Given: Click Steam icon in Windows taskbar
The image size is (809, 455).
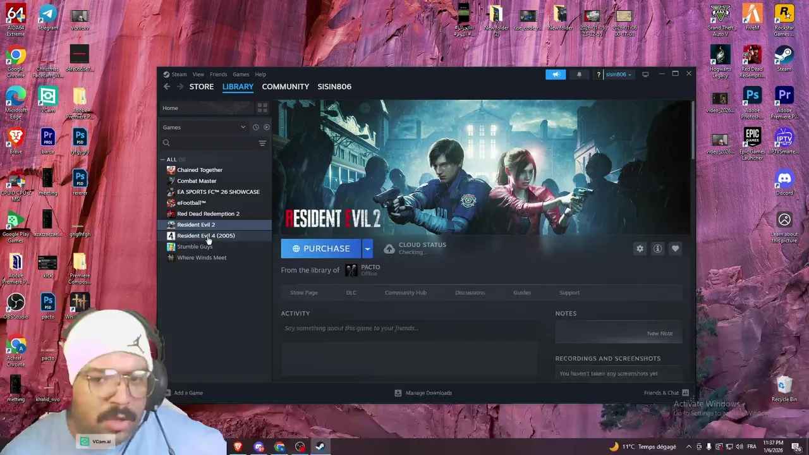Looking at the screenshot, I should [320, 447].
